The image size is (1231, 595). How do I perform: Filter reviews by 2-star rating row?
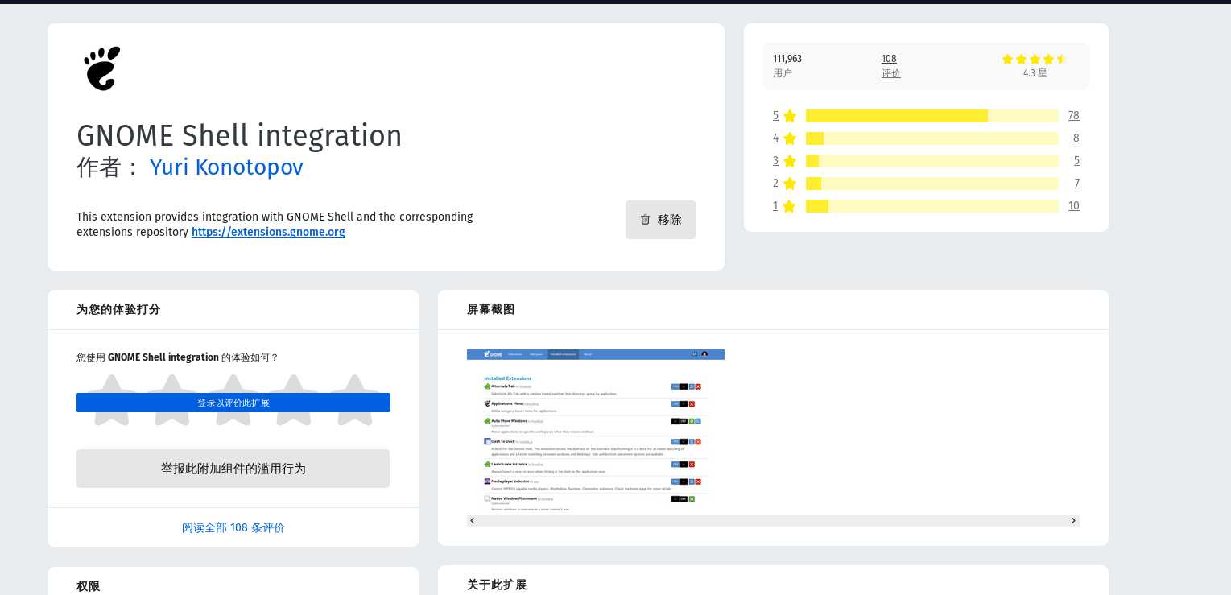coord(926,184)
